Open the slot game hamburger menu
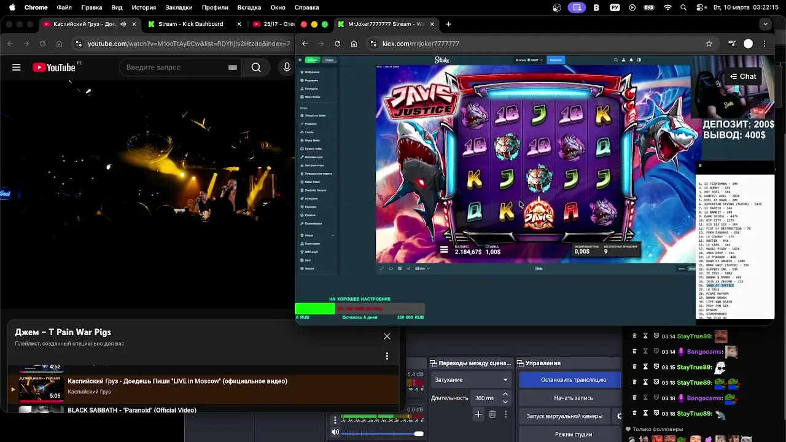This screenshot has width=786, height=442. click(444, 250)
